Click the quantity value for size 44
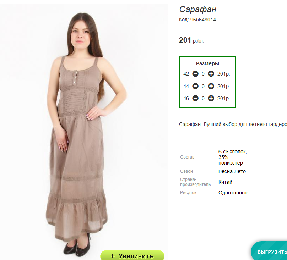The height and width of the screenshot is (260, 287). (203, 86)
